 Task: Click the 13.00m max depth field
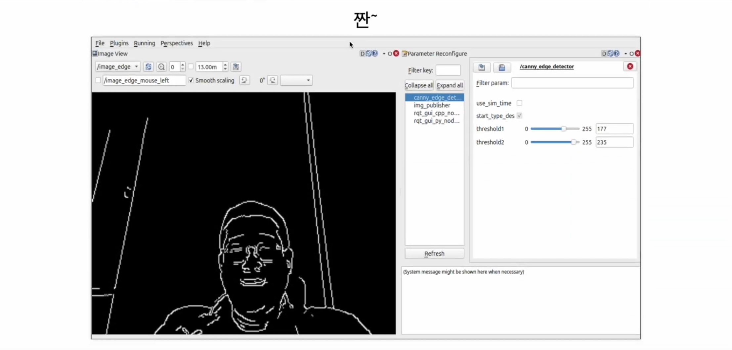(209, 67)
